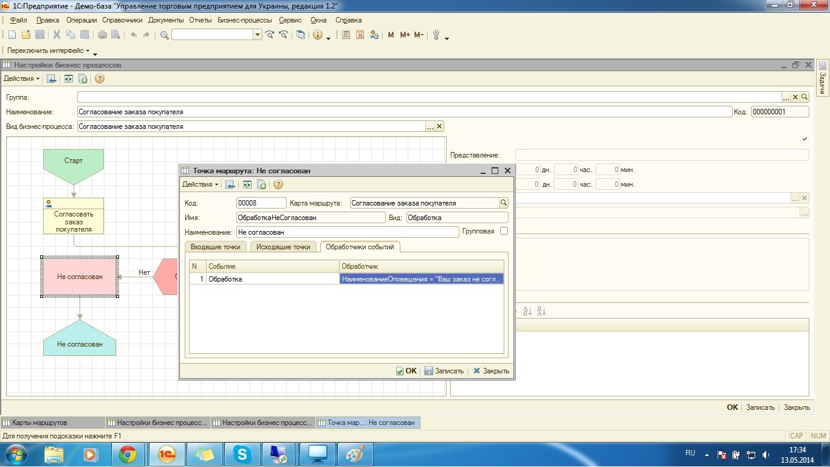
Task: Click the magnifier Search icon in main toolbar
Action: pos(164,35)
